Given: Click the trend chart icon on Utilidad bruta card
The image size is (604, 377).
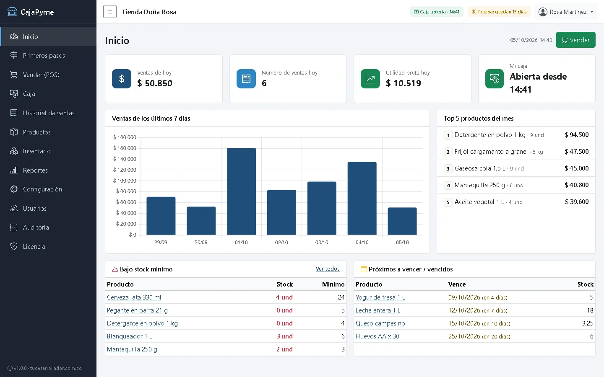Looking at the screenshot, I should click(x=370, y=79).
